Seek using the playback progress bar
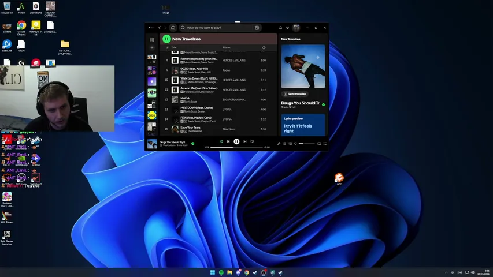The width and height of the screenshot is (493, 277). (236, 147)
